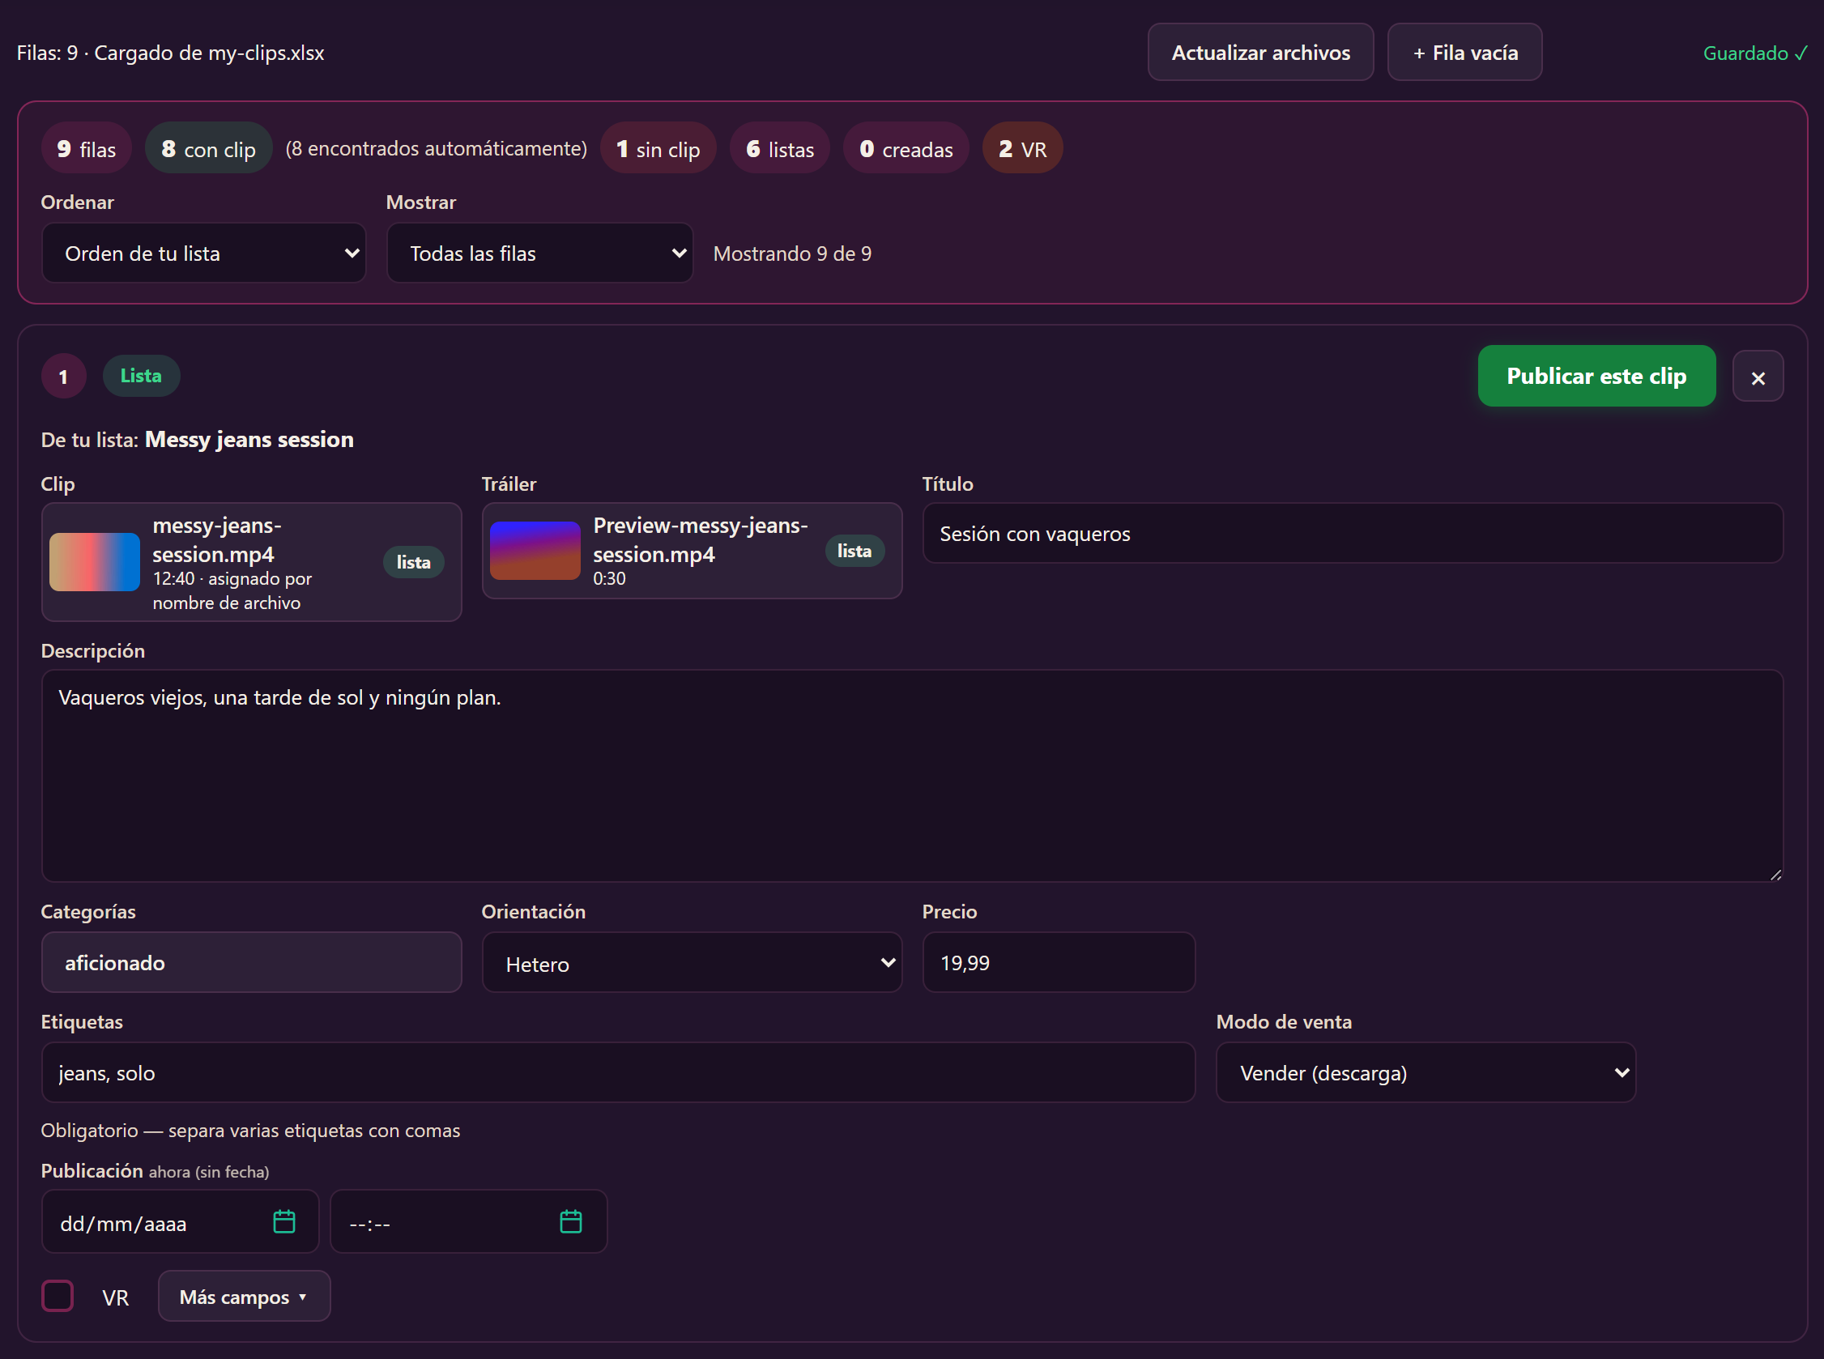Click the clip's lista status pill

pos(413,562)
